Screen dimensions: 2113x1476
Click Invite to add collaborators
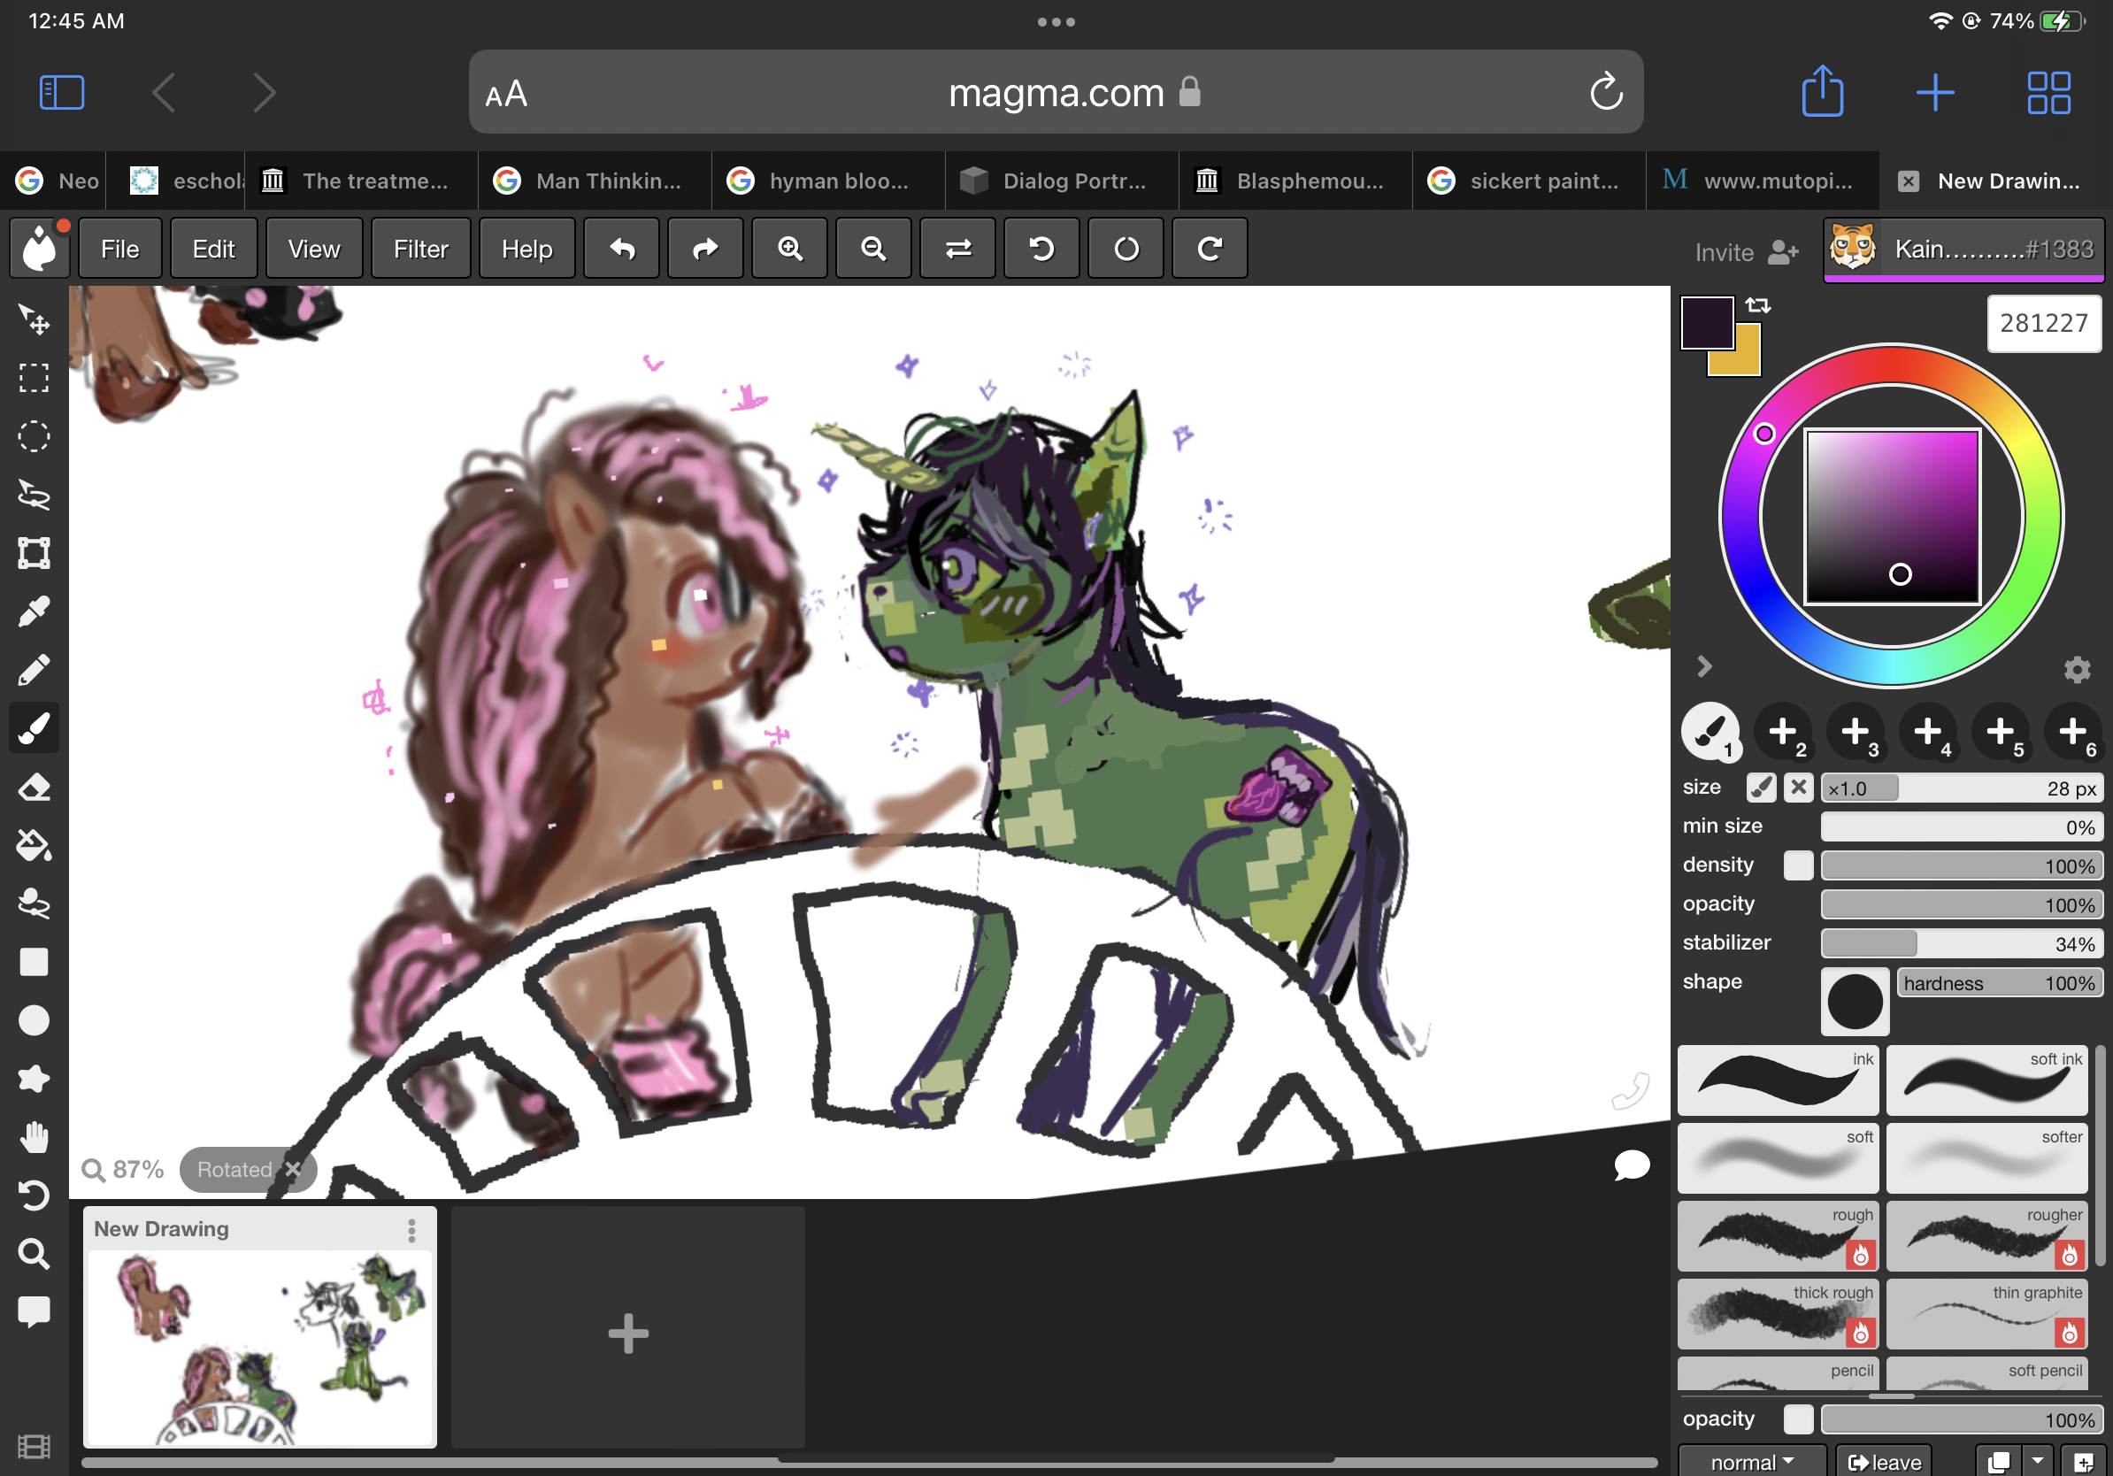point(1745,252)
